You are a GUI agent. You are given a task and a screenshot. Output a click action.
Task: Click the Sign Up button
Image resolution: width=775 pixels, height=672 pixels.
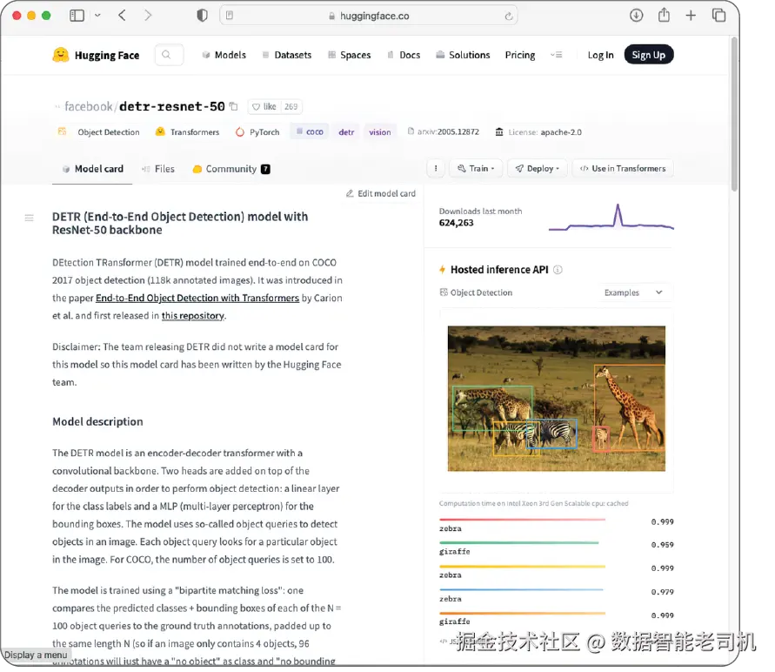click(x=649, y=55)
